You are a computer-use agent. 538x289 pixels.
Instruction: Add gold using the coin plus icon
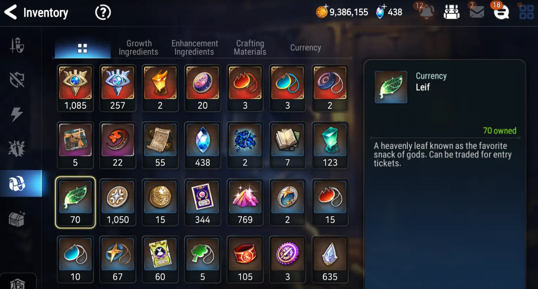coord(322,12)
